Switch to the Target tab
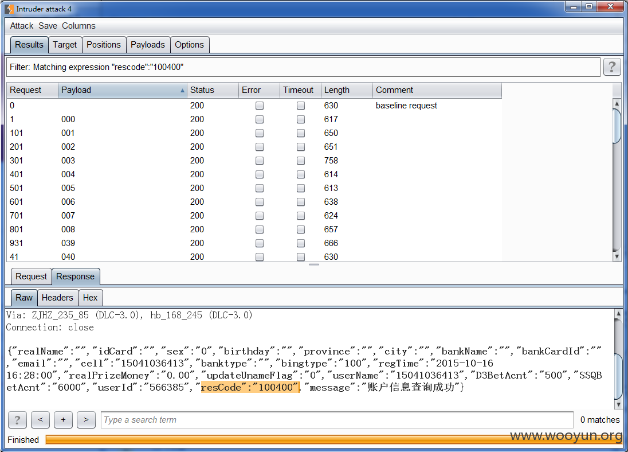628x452 pixels. 65,45
